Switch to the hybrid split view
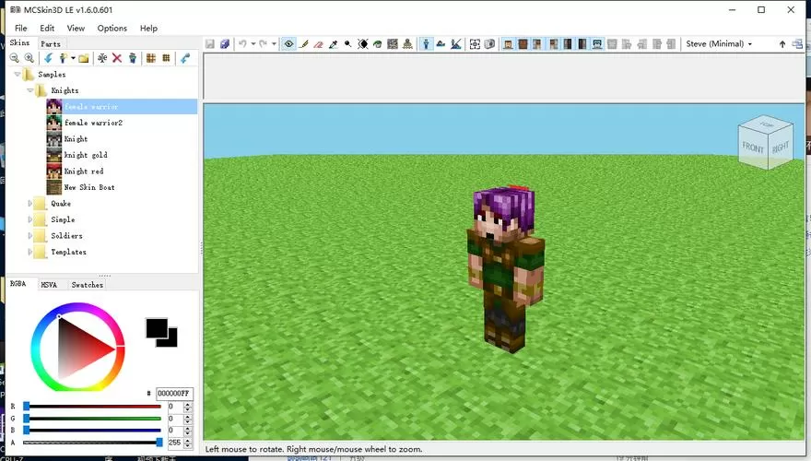 click(x=455, y=44)
